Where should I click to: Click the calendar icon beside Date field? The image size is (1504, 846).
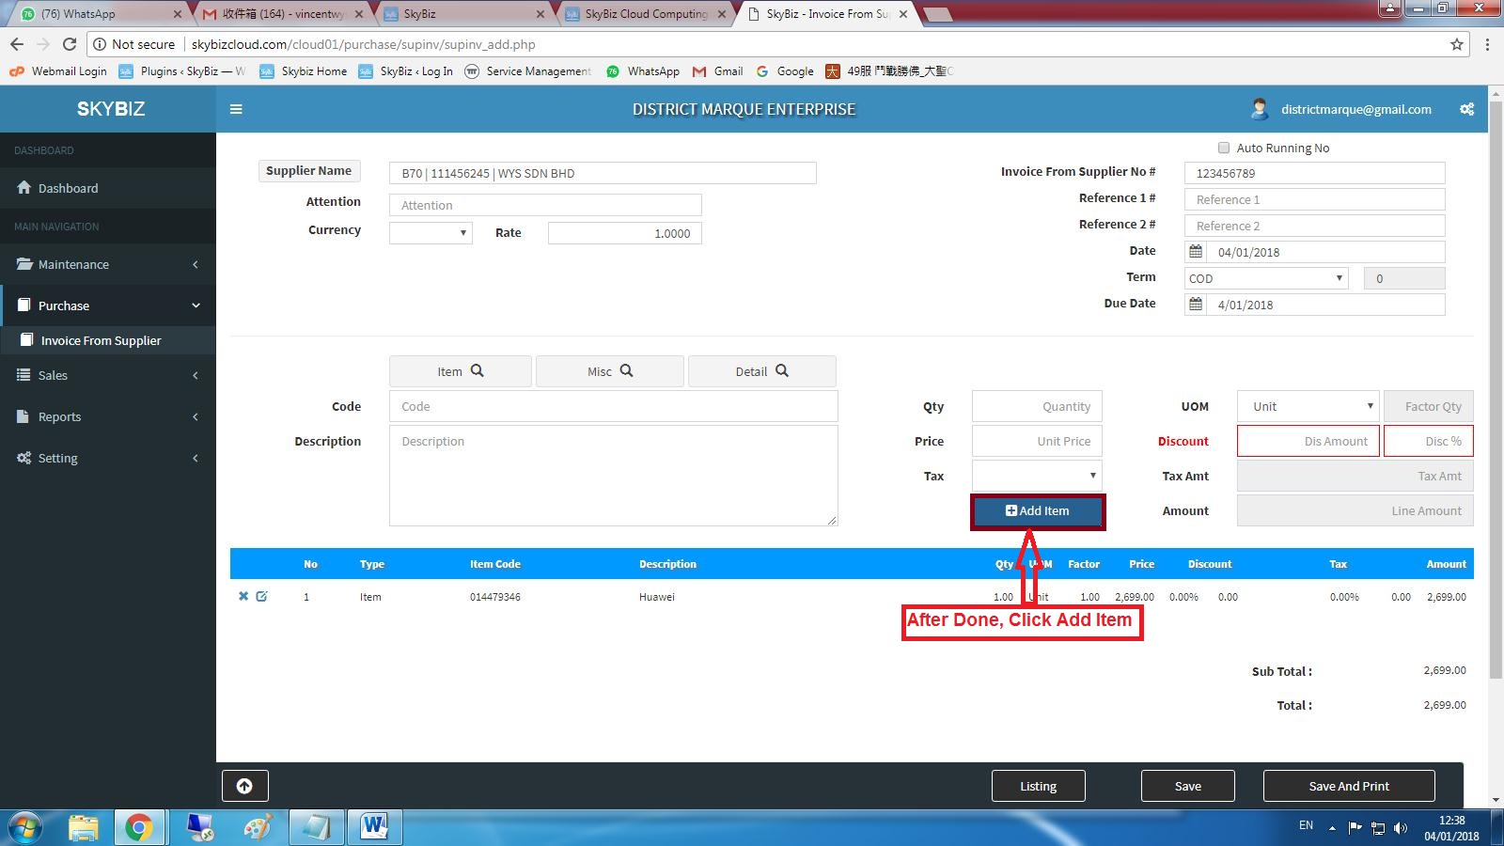tap(1196, 252)
